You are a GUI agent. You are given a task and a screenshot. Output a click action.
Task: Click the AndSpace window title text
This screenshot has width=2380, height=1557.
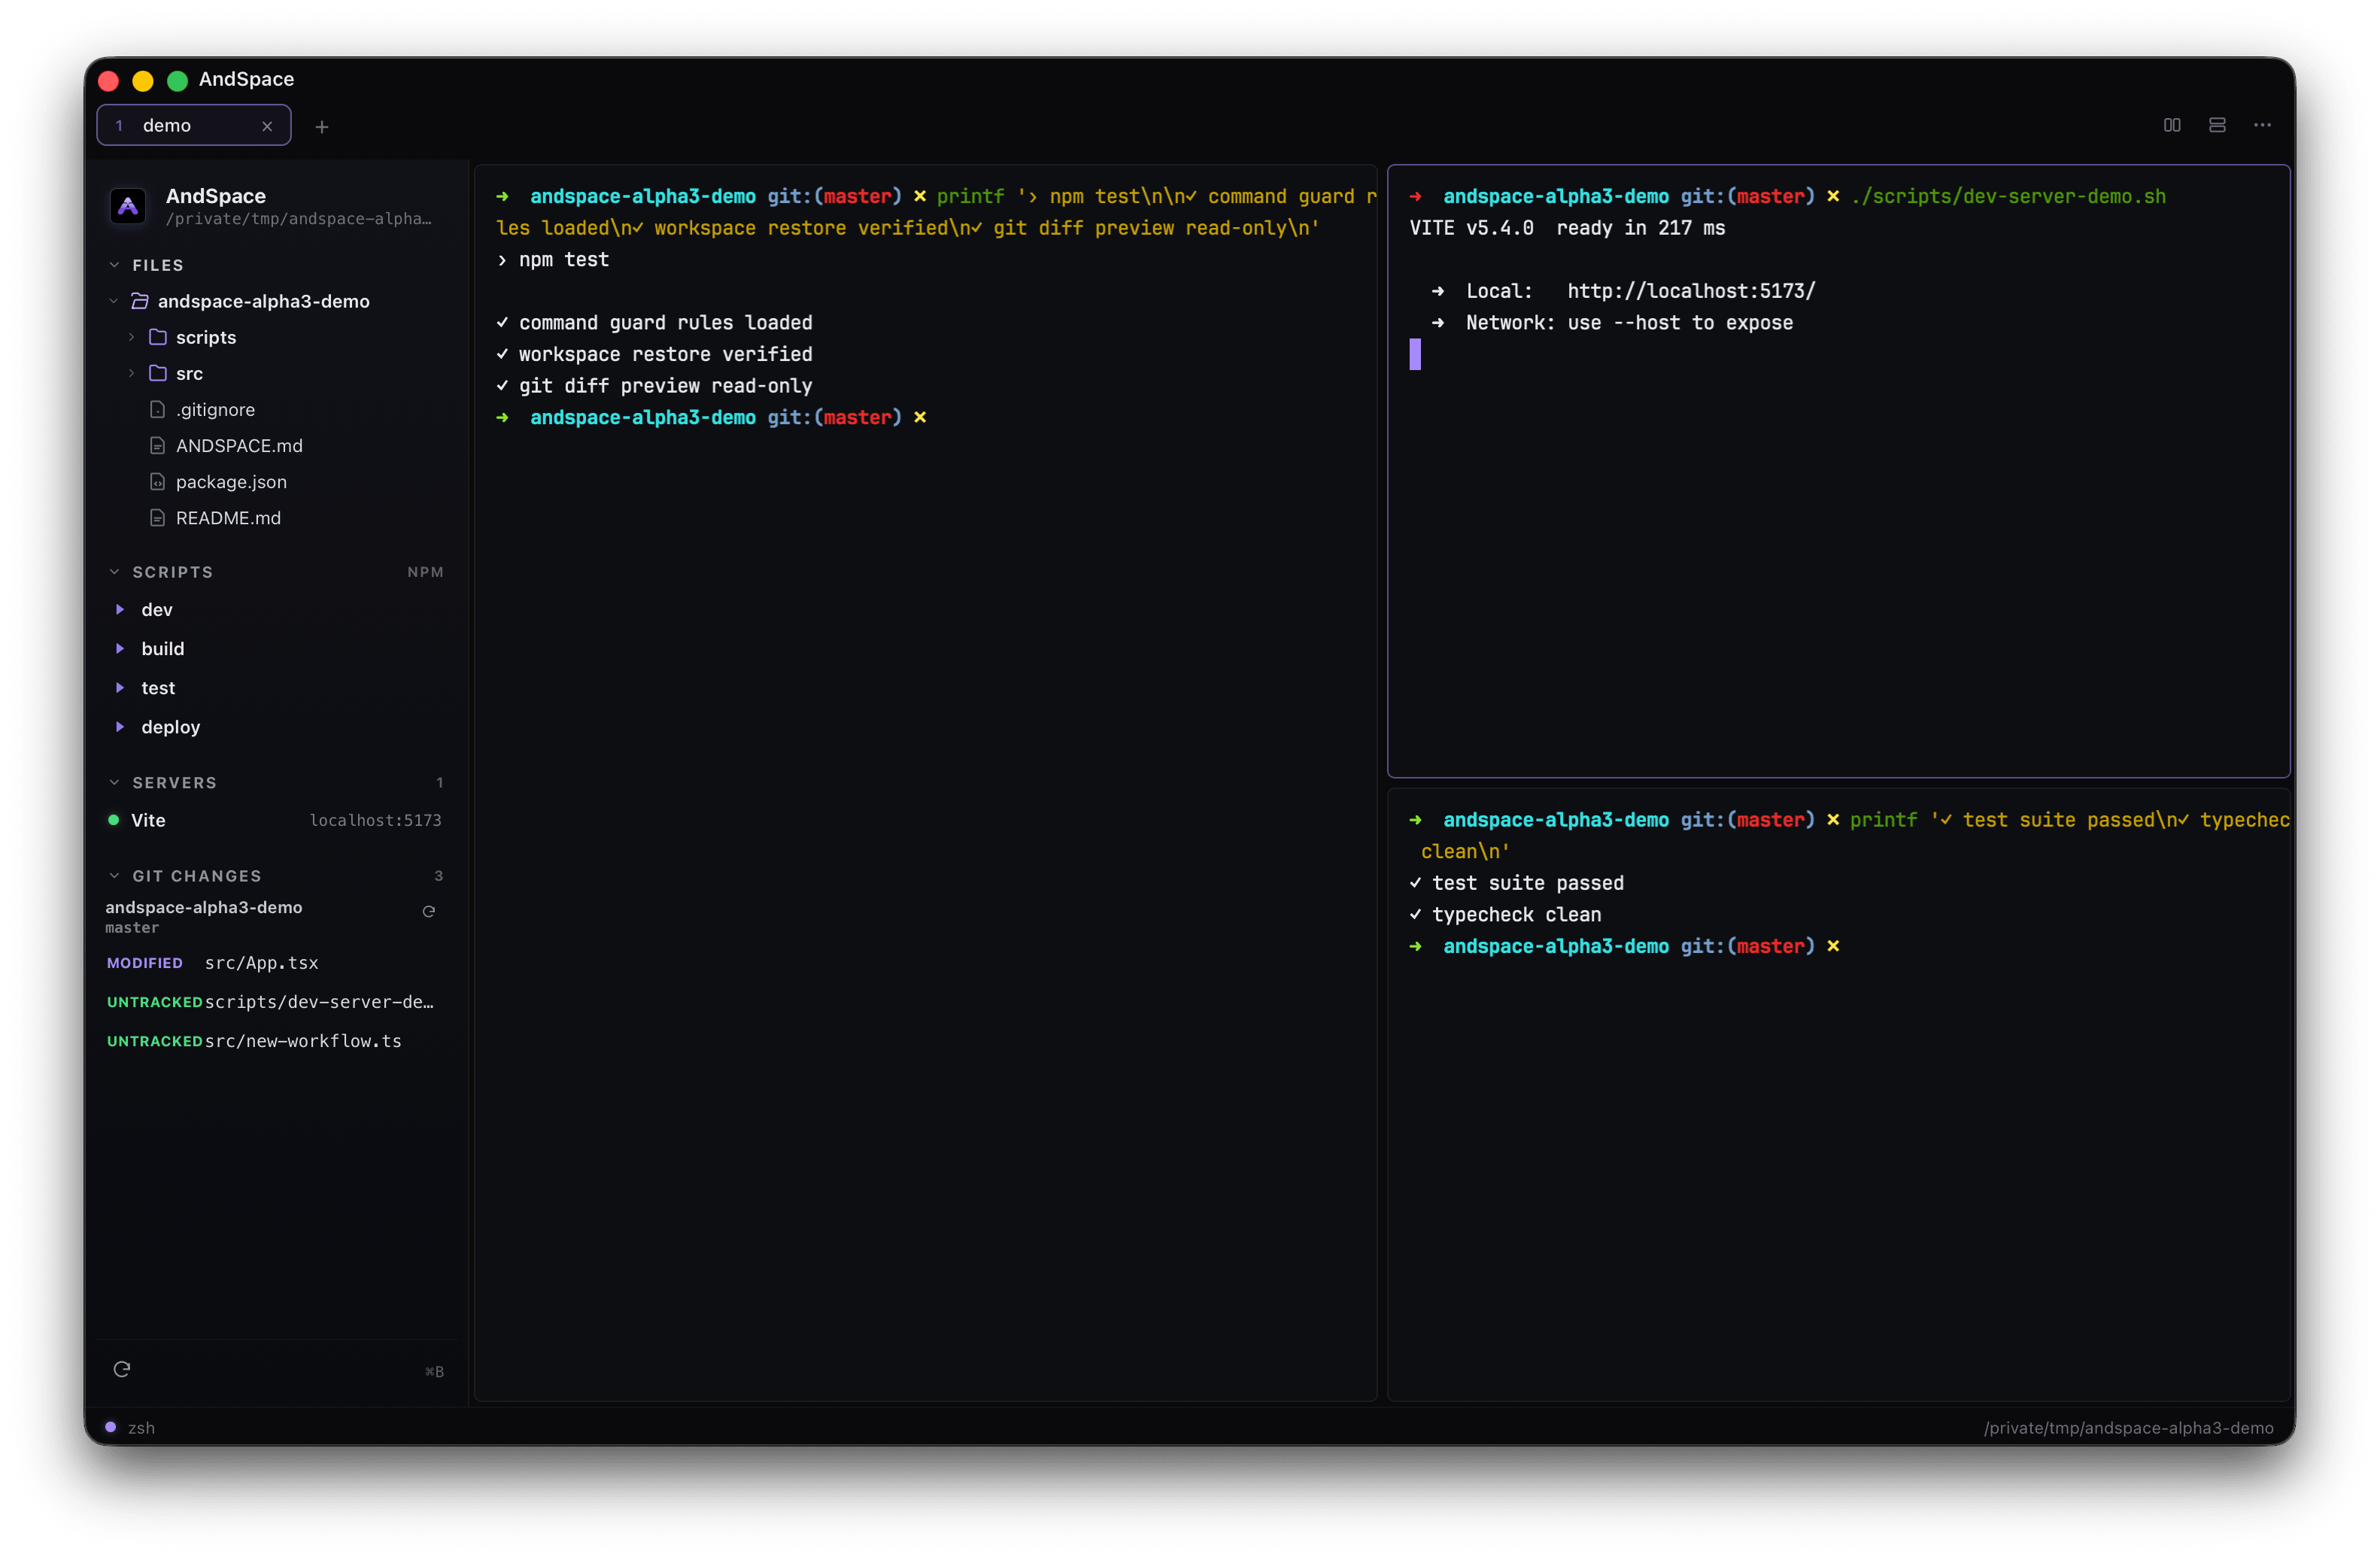click(246, 79)
